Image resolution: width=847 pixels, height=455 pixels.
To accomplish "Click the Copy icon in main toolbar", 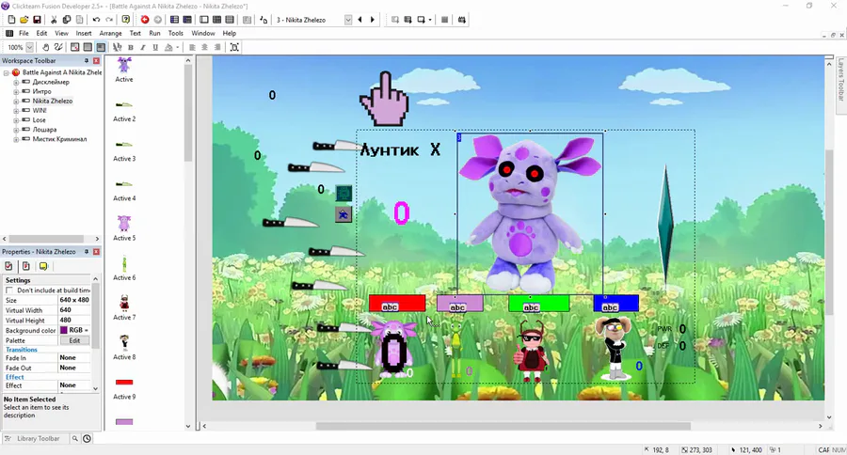I will 67,20.
